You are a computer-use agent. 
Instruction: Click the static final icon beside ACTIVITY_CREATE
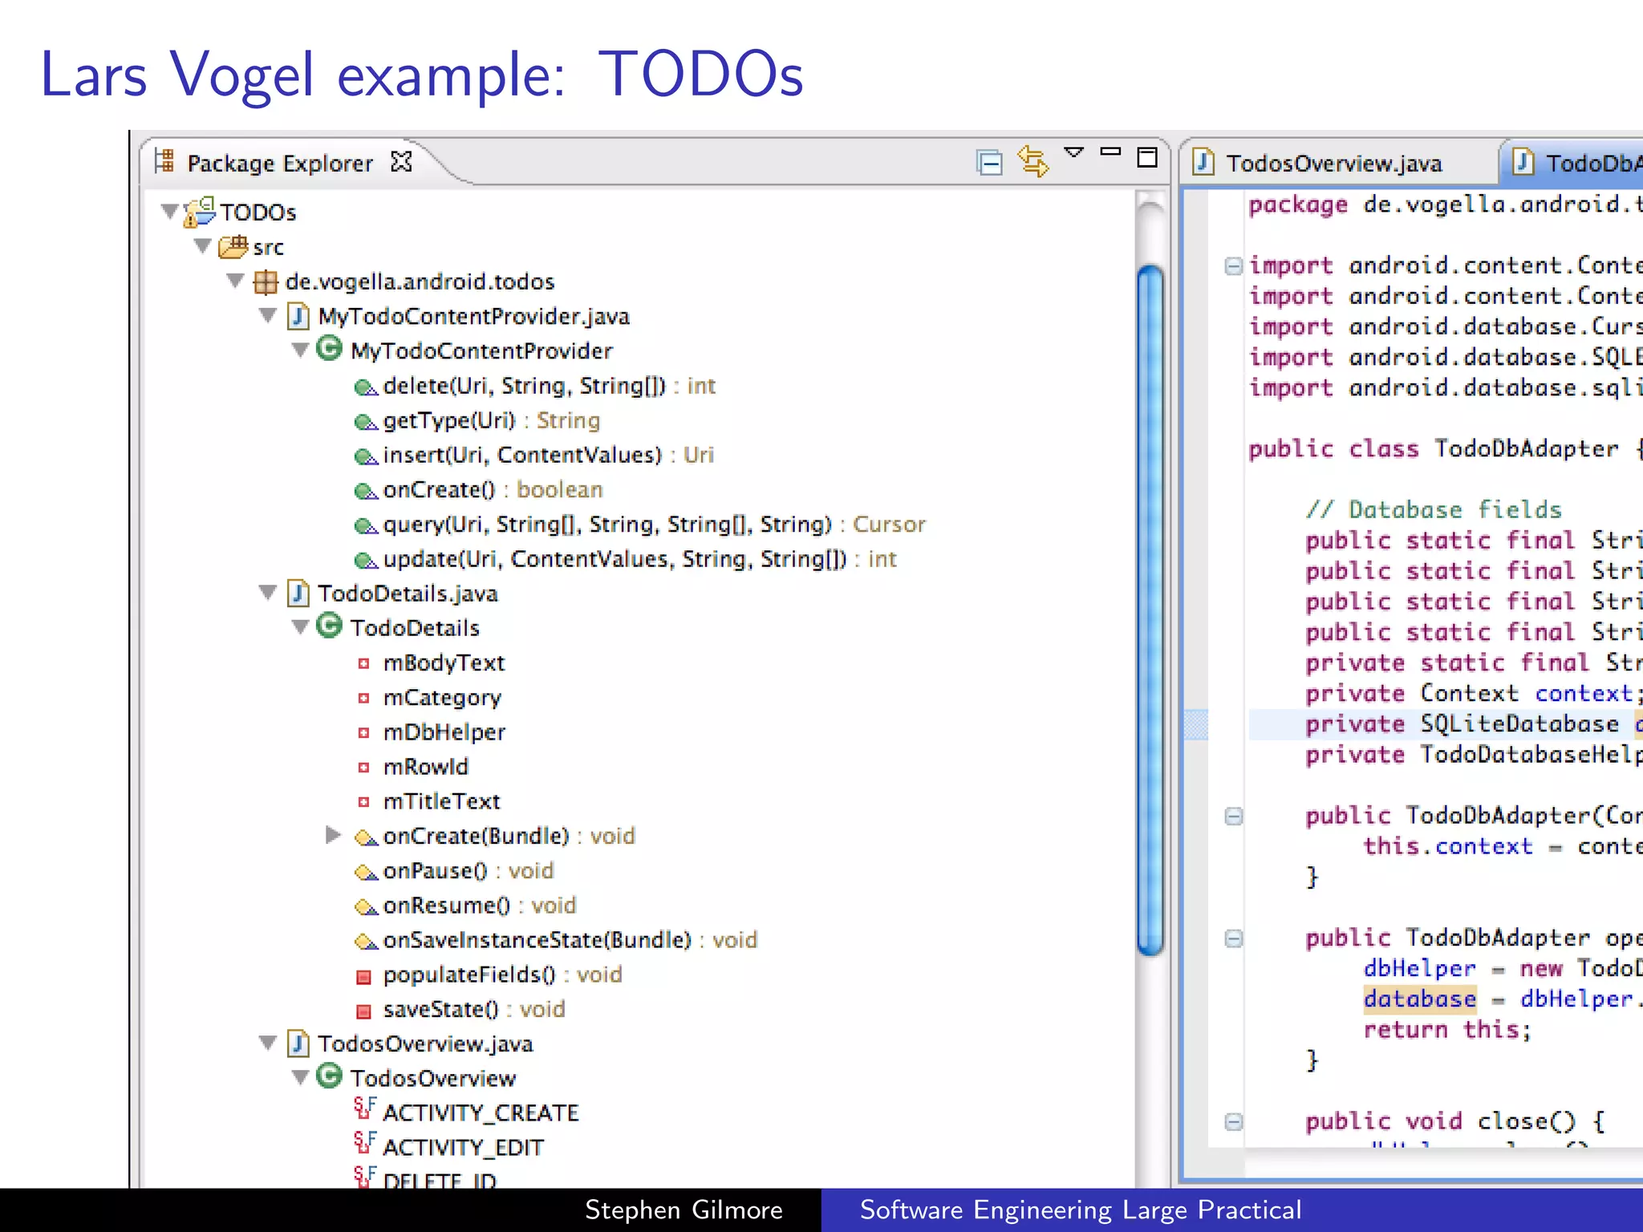tap(365, 1109)
